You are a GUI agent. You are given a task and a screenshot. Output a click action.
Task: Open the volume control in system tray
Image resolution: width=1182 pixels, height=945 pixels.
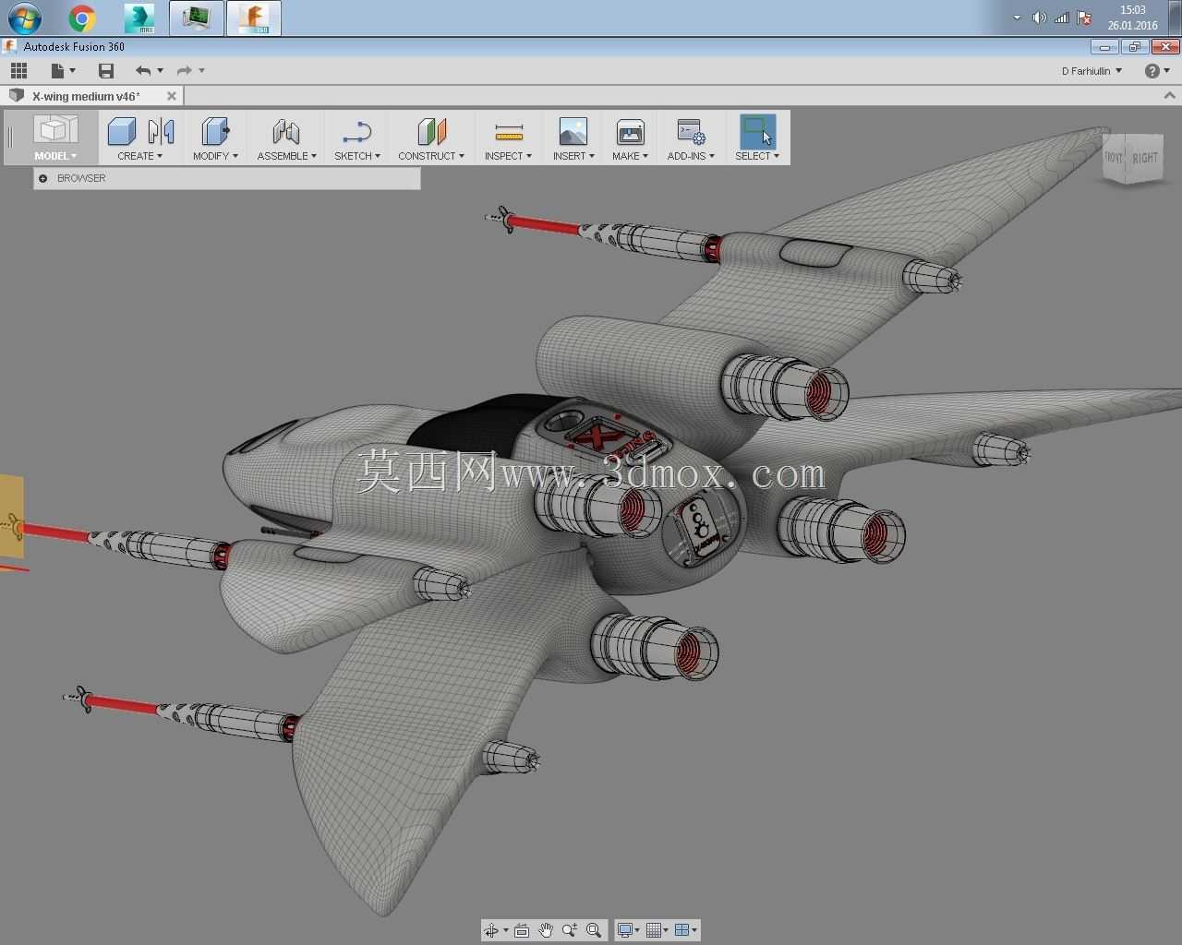click(x=1039, y=18)
